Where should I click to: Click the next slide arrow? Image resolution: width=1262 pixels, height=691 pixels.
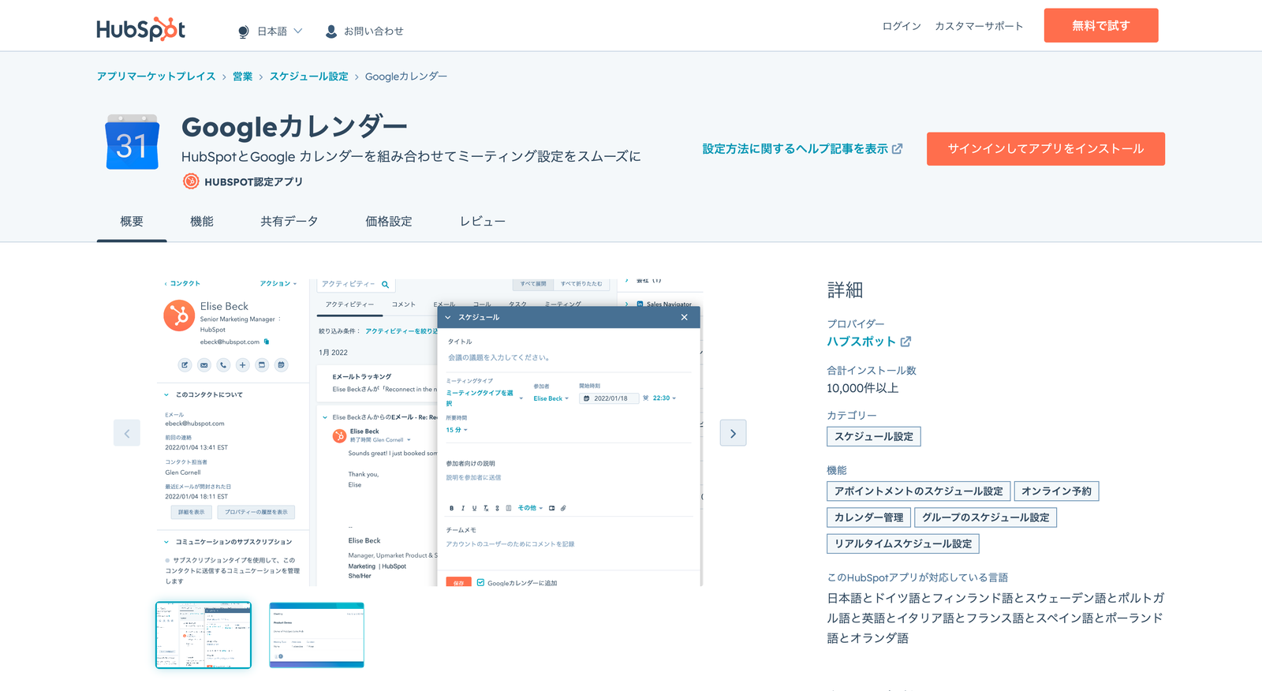(733, 433)
